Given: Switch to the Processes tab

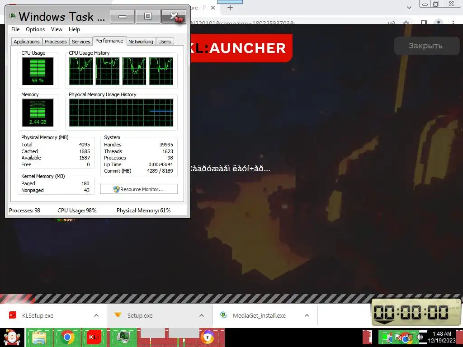Looking at the screenshot, I should (56, 42).
